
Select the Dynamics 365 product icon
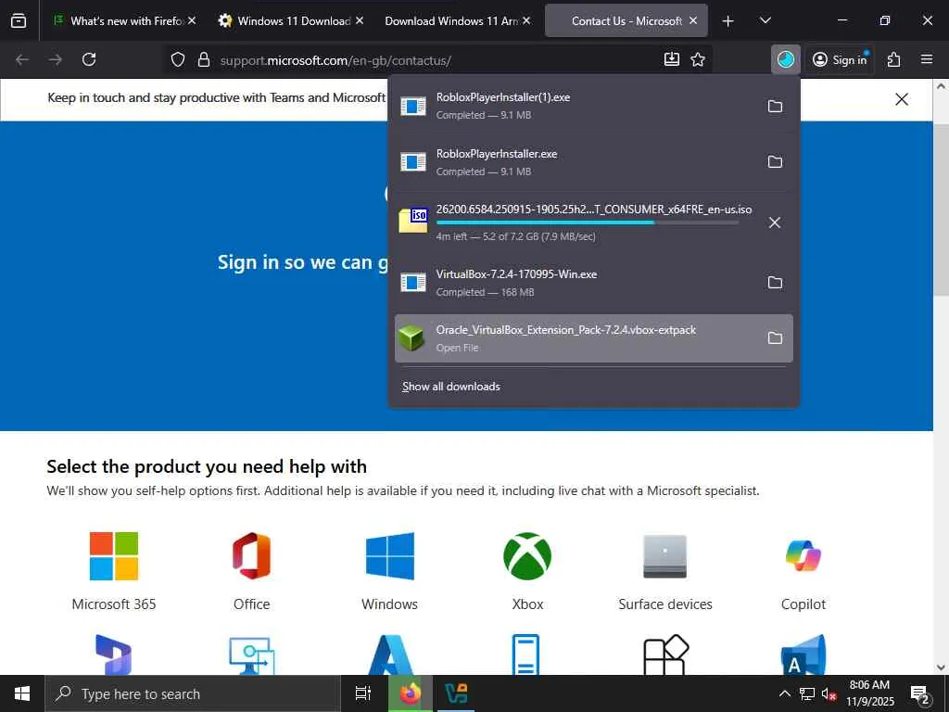[114, 654]
